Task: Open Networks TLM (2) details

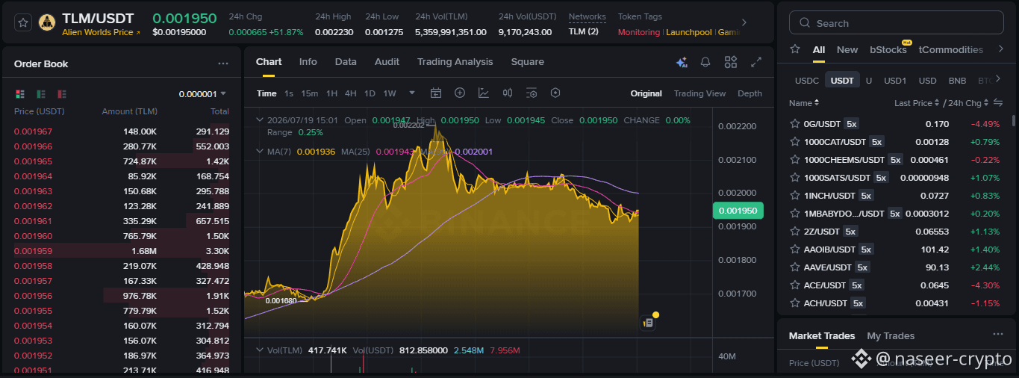Action: (x=583, y=32)
